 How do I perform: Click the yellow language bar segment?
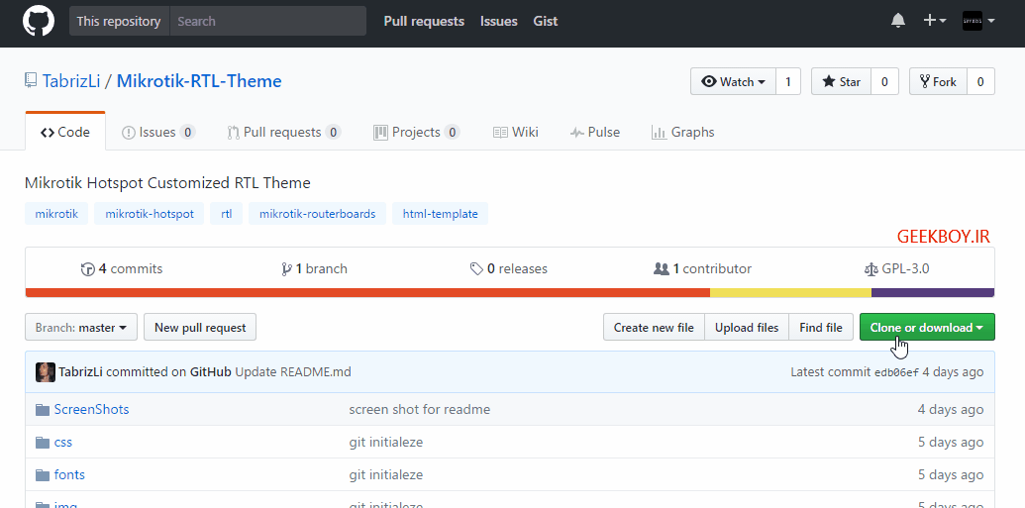pos(791,293)
